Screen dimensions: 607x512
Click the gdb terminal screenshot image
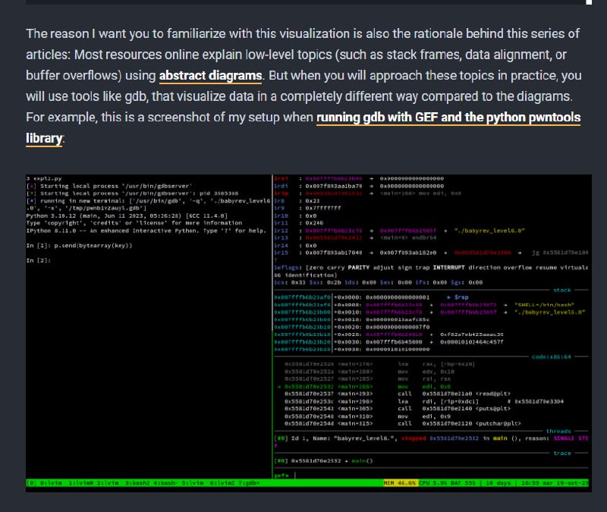pos(307,332)
